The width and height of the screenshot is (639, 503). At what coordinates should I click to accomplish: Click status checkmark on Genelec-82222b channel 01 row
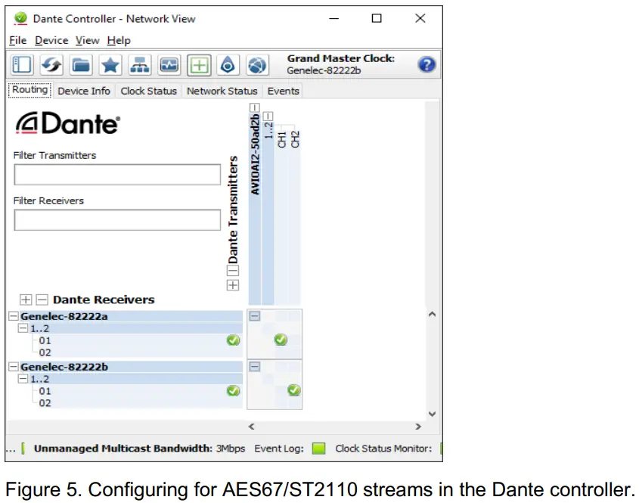click(233, 391)
